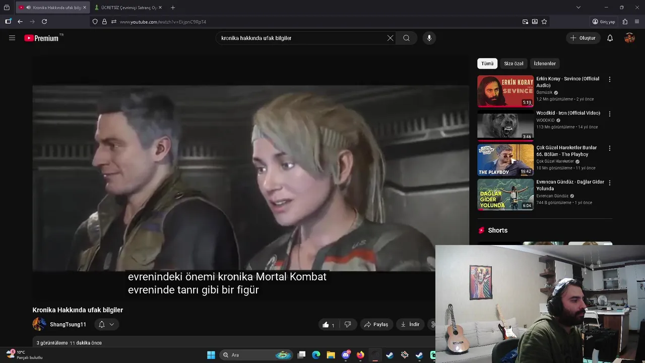Click the Oluştur create button
Screen dimensions: 645x363
(x=583, y=38)
